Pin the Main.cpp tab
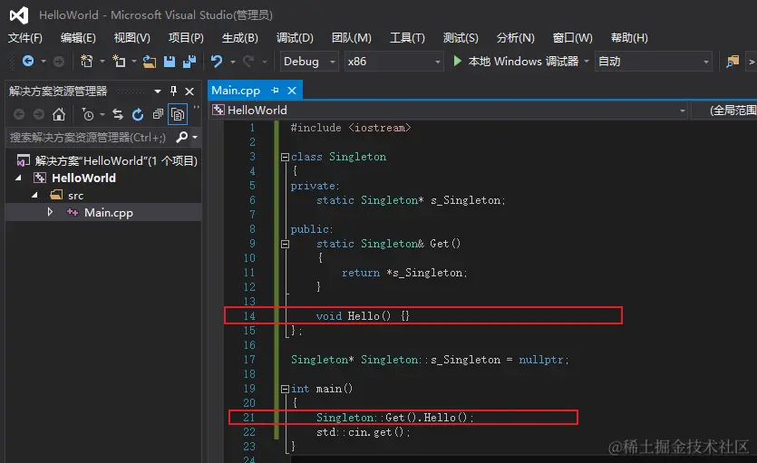Viewport: 757px width, 463px height. 276,91
